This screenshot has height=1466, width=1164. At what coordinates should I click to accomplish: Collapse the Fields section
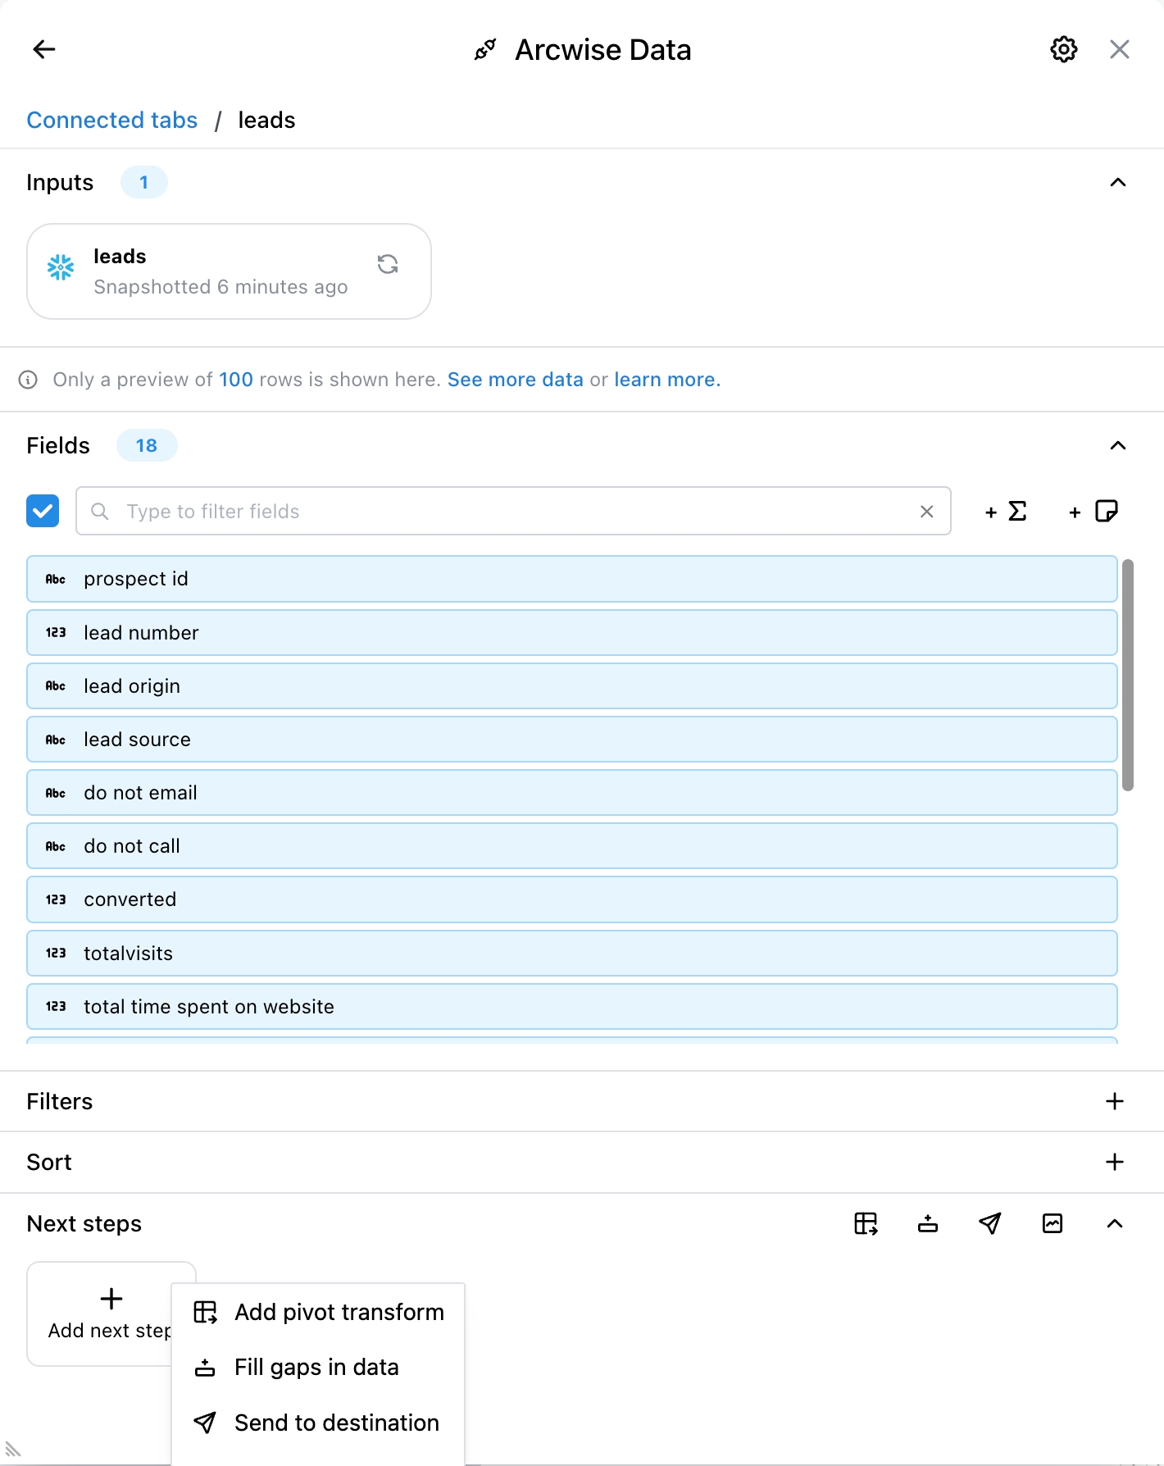coord(1117,445)
